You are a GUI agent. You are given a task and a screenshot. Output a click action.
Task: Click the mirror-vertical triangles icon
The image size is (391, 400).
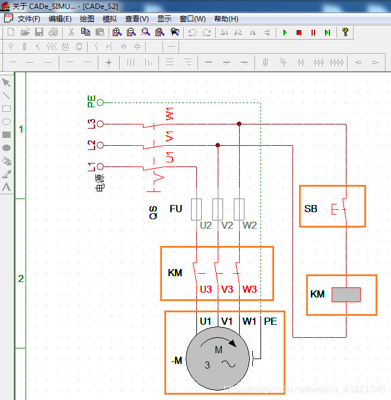267,33
